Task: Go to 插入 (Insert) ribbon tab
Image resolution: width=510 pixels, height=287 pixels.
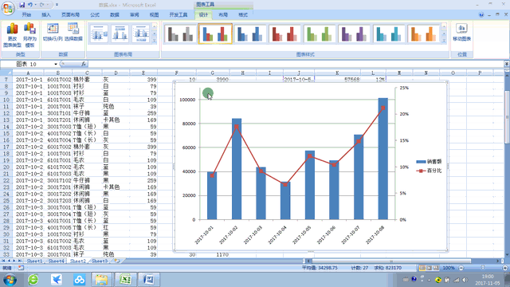Action: click(x=46, y=14)
